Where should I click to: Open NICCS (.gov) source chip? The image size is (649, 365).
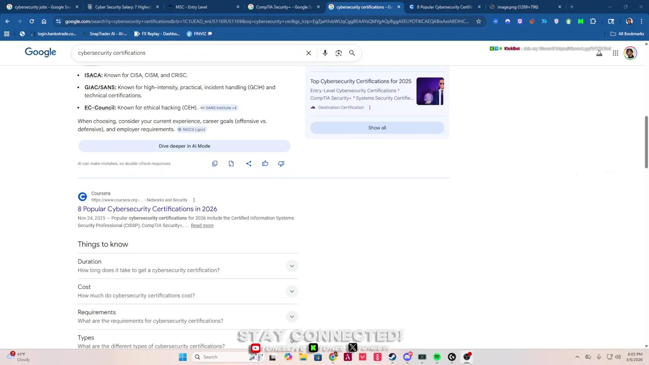click(191, 129)
